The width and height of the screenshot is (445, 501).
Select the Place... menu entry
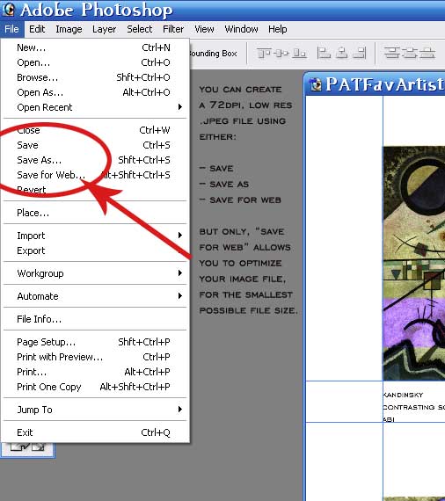[95, 213]
